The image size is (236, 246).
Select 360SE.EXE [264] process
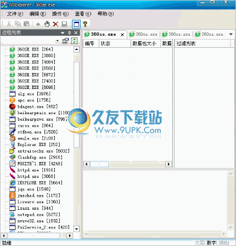point(35,49)
